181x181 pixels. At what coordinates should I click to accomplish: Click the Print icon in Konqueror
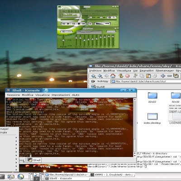pos(155,76)
